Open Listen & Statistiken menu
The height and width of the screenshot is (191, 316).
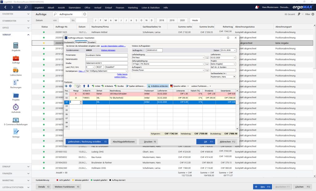click(x=151, y=8)
